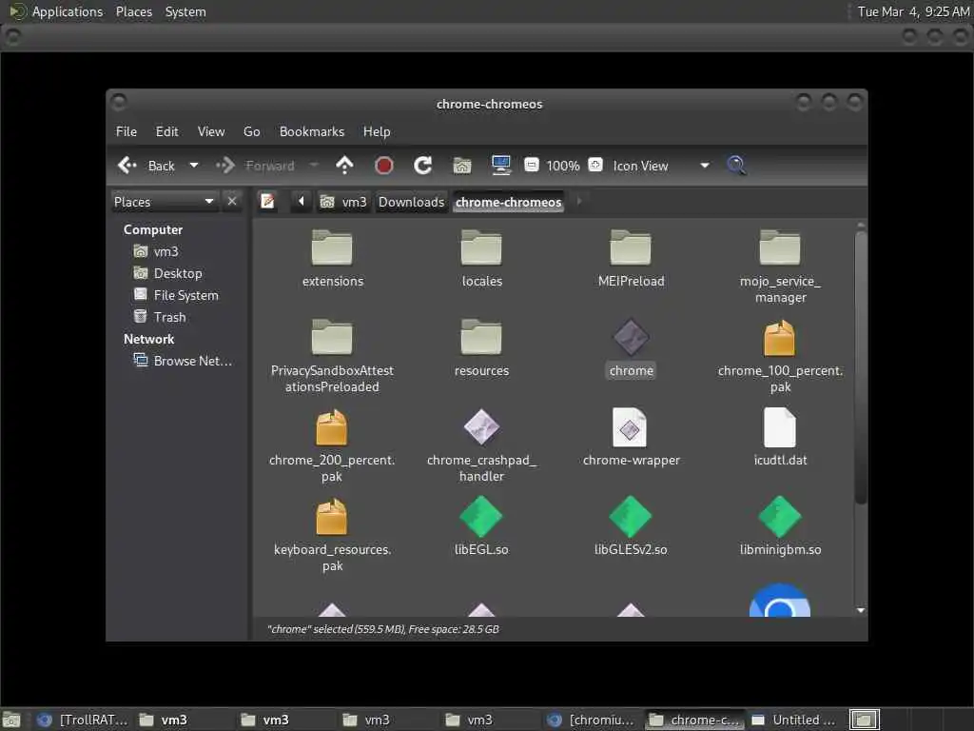
Task: Select chrome_200_percent.pak package icon
Action: click(x=332, y=427)
